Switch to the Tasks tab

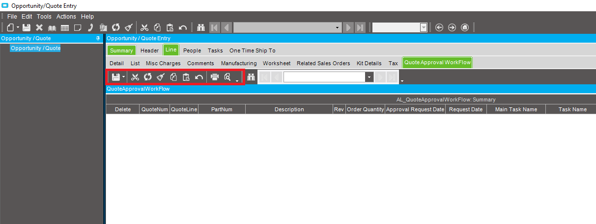tap(215, 50)
